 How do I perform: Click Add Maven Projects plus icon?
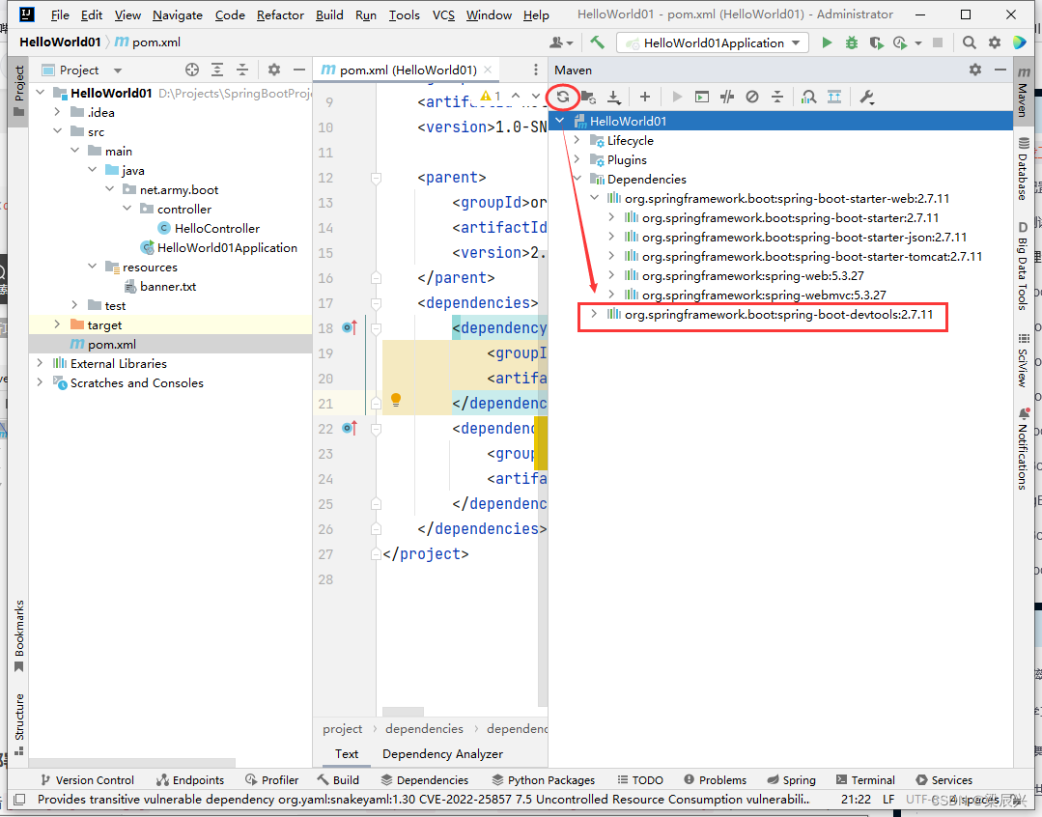click(x=644, y=98)
